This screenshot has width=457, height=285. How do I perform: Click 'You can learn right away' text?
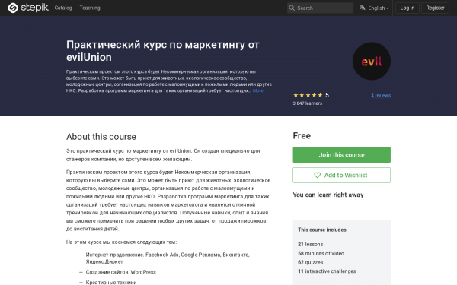(328, 195)
